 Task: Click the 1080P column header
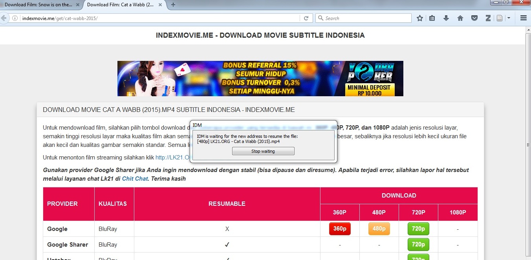tap(458, 212)
